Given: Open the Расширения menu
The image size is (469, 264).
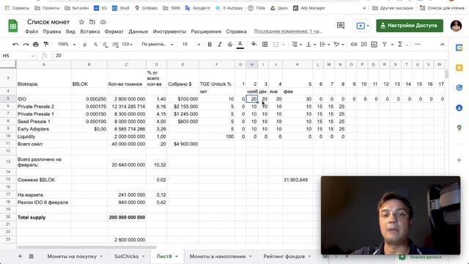Looking at the screenshot, I should coord(206,32).
